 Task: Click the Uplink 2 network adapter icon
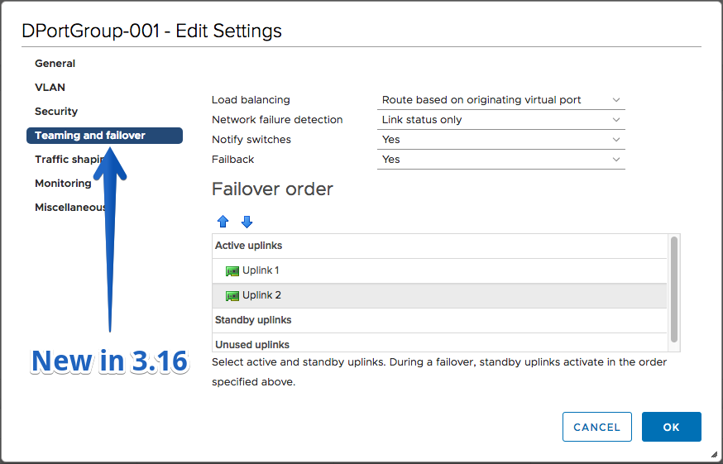(x=232, y=296)
